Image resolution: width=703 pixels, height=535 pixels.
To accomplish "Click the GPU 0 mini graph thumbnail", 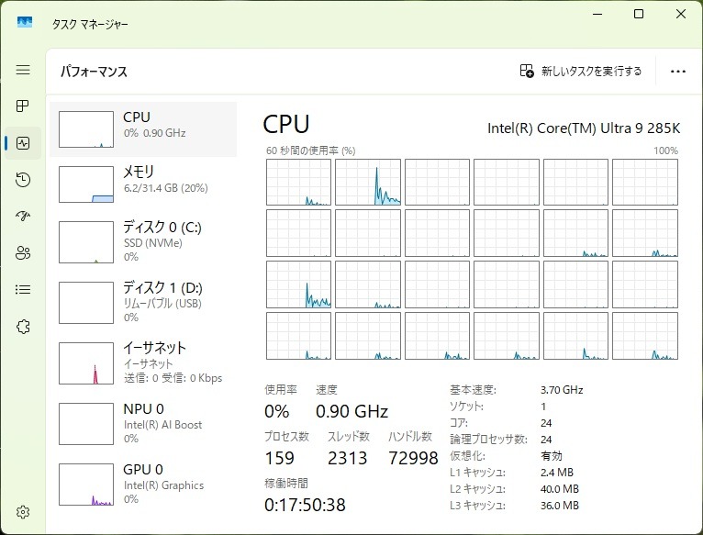I will tap(86, 485).
